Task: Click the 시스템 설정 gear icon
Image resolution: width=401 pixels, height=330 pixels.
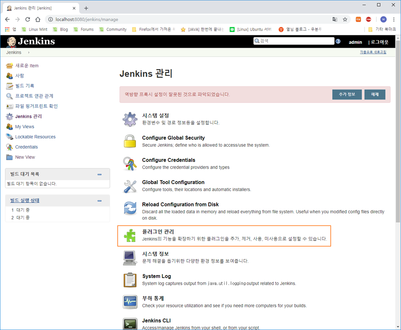Action: [x=130, y=119]
